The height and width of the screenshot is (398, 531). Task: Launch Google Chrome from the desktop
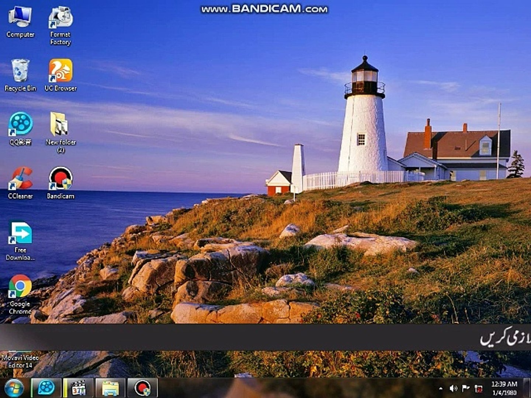[20, 287]
